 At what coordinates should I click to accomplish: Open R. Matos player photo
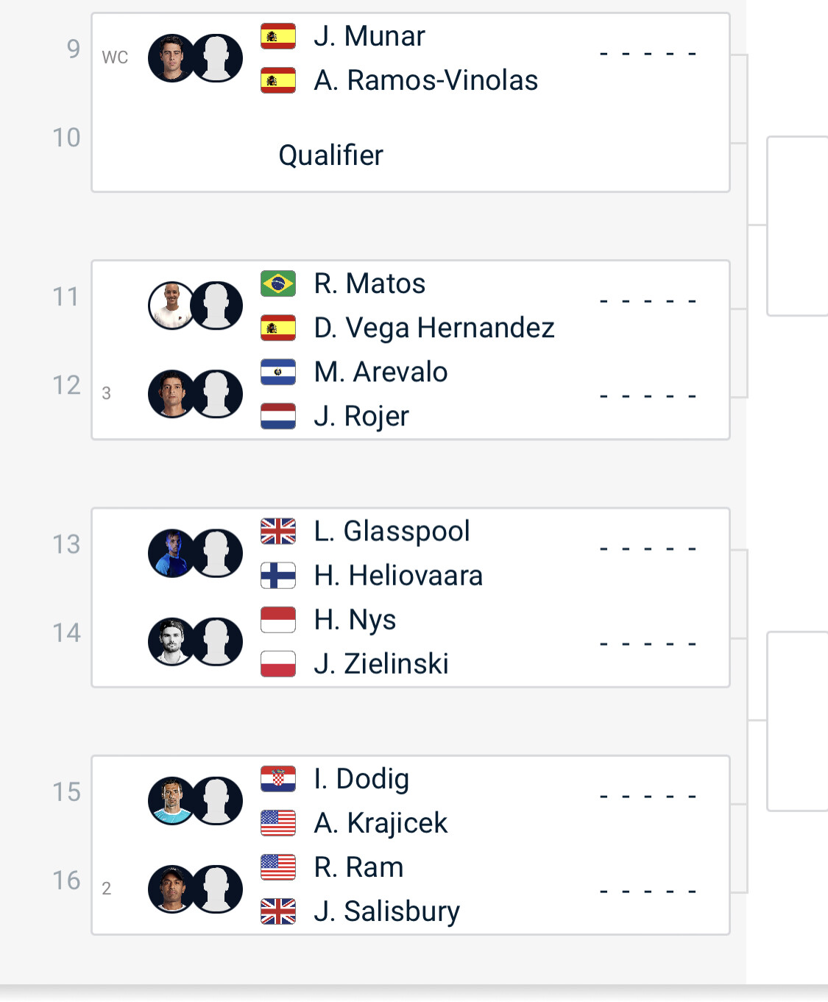(171, 306)
